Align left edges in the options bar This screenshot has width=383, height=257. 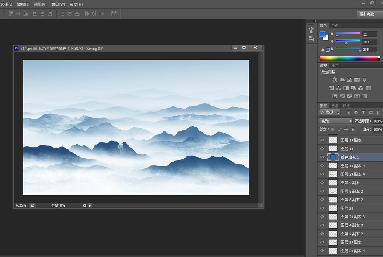click(x=35, y=14)
